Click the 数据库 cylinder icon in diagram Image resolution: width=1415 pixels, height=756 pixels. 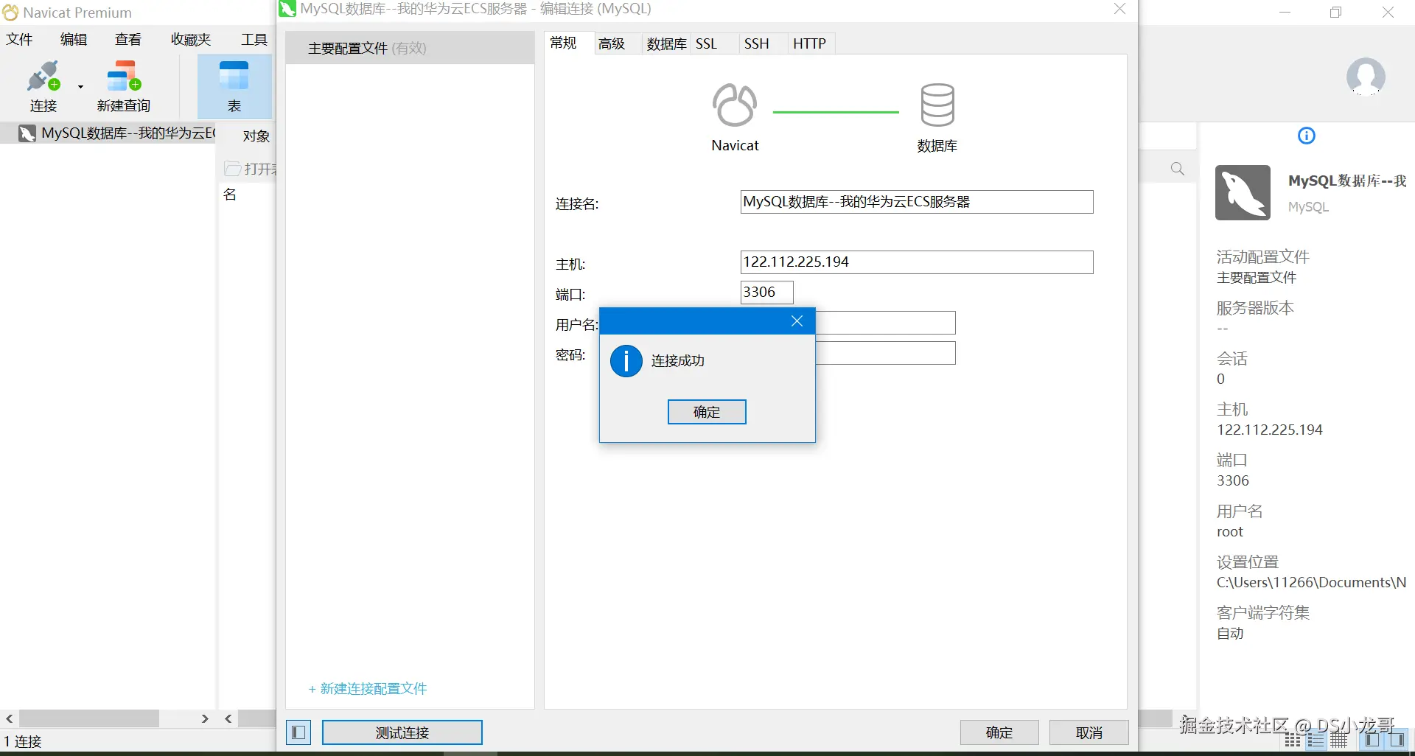937,105
